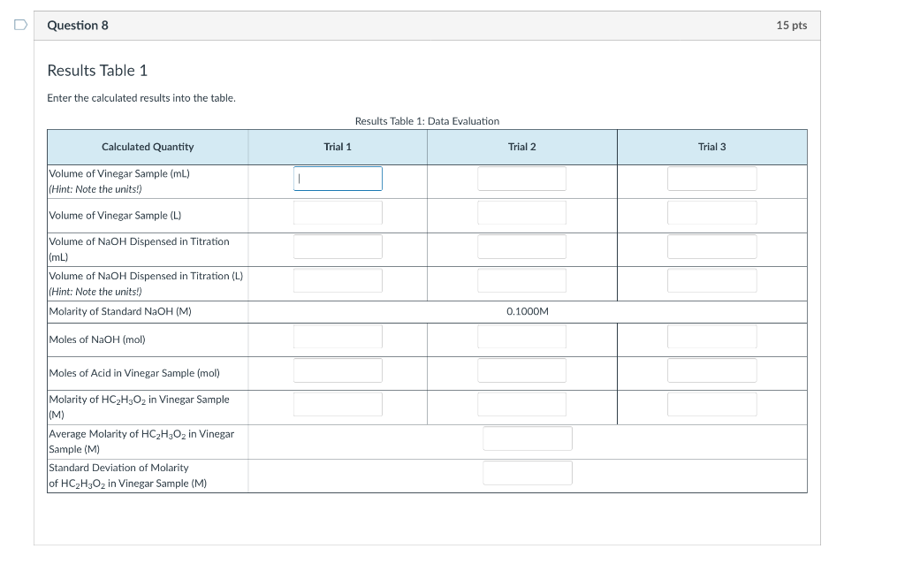Select Trial 2 Moles of Acid input
This screenshot has height=564, width=905.
(521, 370)
